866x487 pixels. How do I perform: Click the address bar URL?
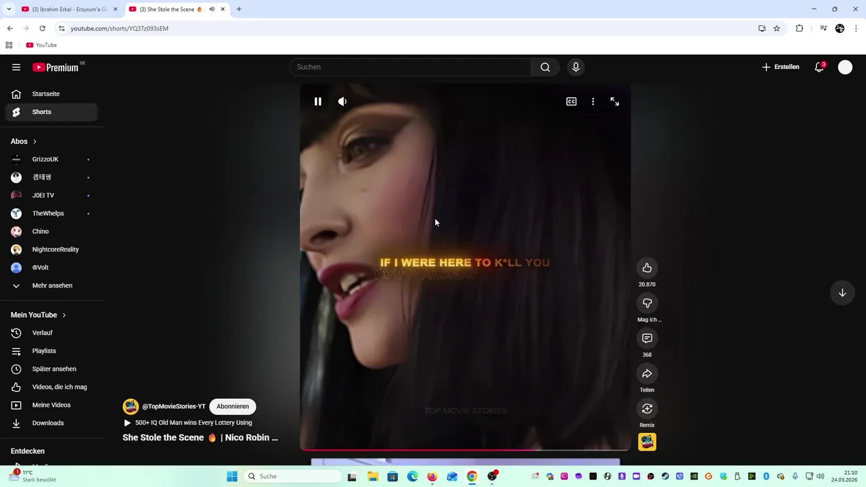pyautogui.click(x=120, y=28)
